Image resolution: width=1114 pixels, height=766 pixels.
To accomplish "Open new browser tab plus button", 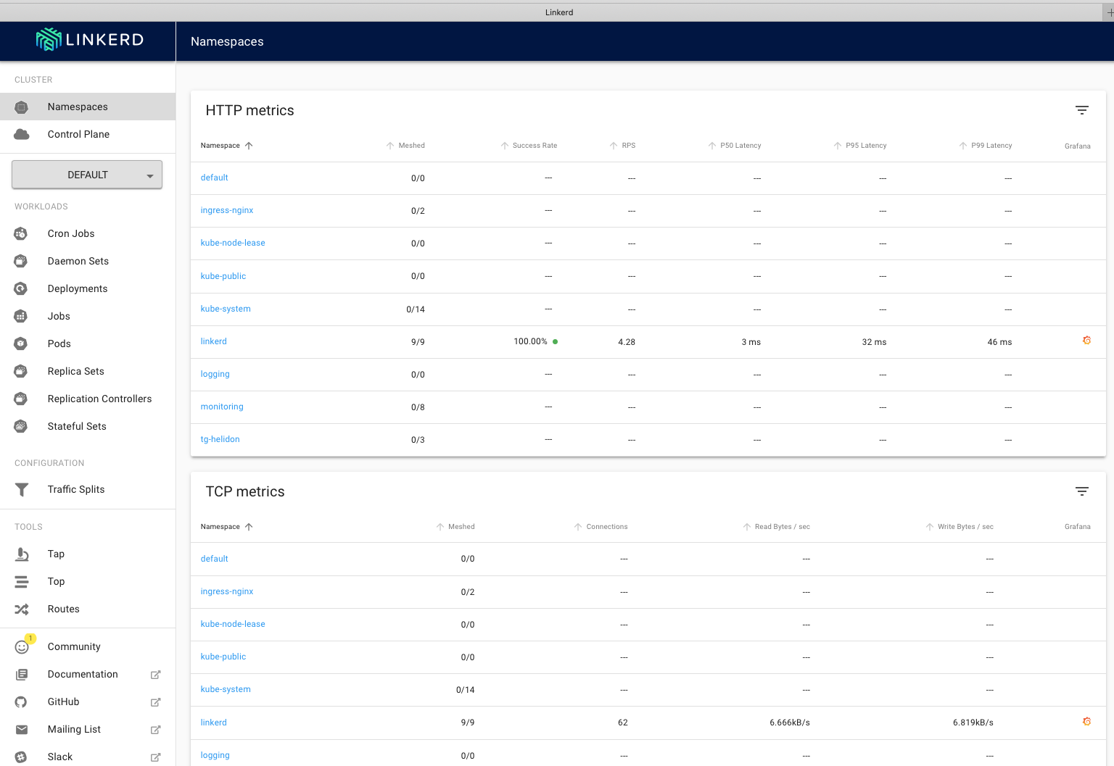I will pos(1109,12).
